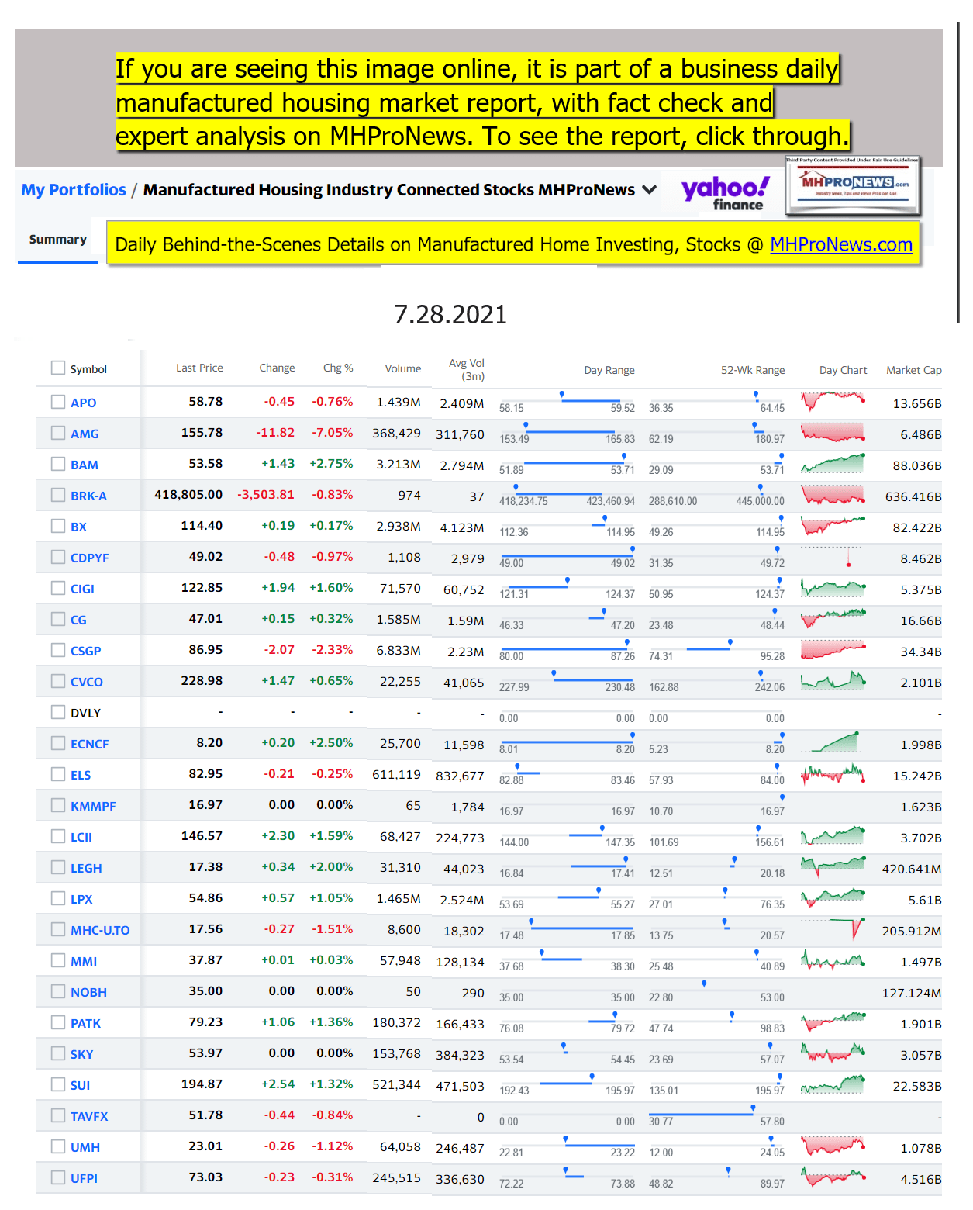Open the SUI day chart sparkline

click(x=833, y=1084)
